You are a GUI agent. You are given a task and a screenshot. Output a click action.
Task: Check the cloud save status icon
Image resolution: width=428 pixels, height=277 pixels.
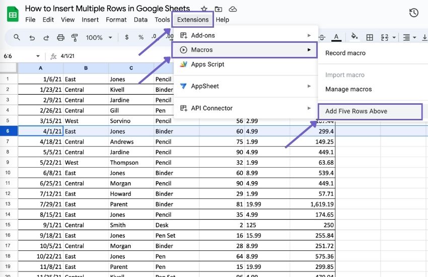tap(233, 9)
